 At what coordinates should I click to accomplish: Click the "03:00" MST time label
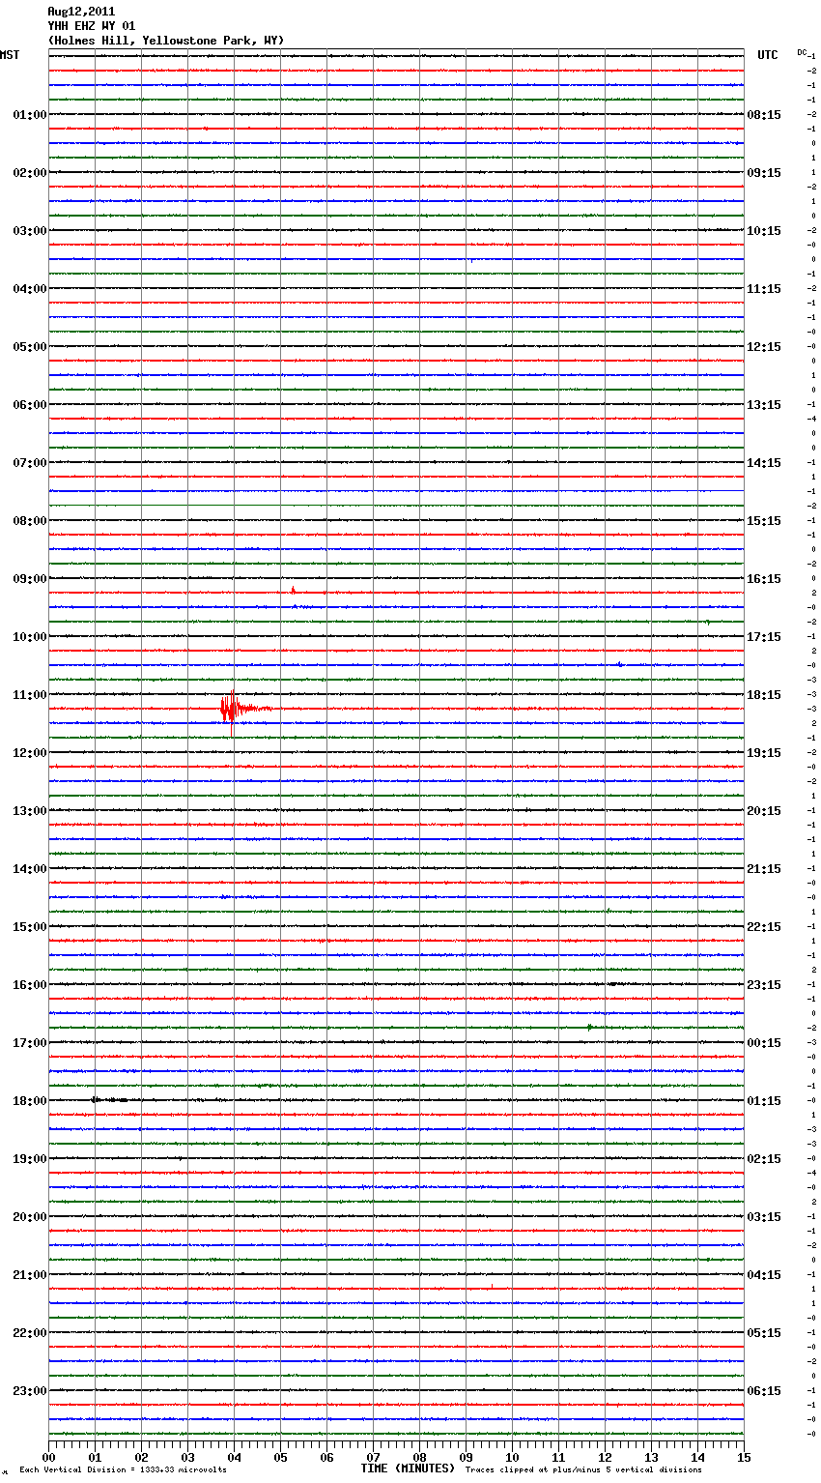tap(29, 231)
